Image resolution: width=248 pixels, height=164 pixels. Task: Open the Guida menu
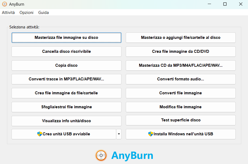(x=43, y=13)
